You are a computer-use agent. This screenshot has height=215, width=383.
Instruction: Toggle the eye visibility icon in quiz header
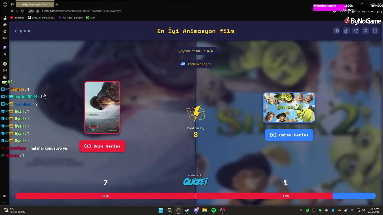[x=337, y=31]
